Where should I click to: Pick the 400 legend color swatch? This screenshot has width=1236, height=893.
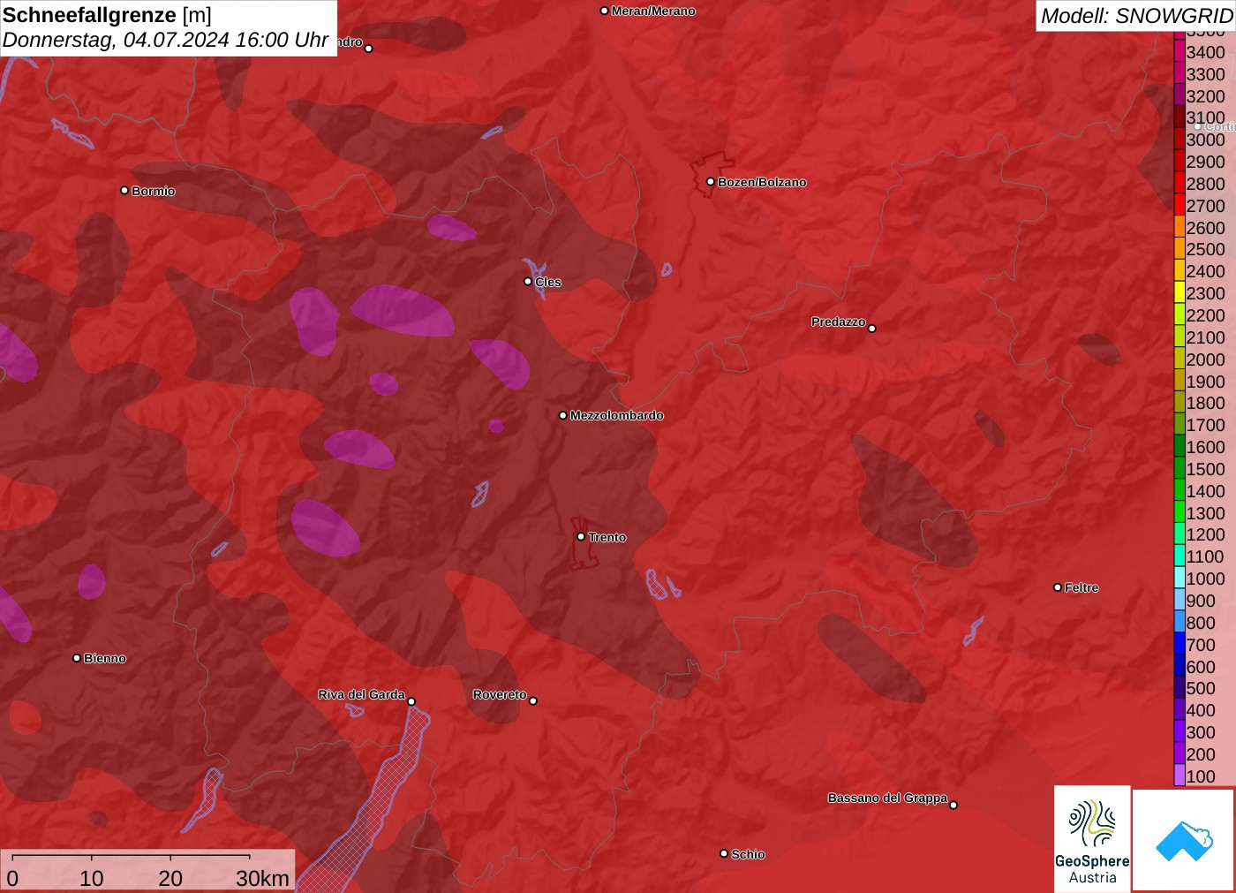(1179, 710)
